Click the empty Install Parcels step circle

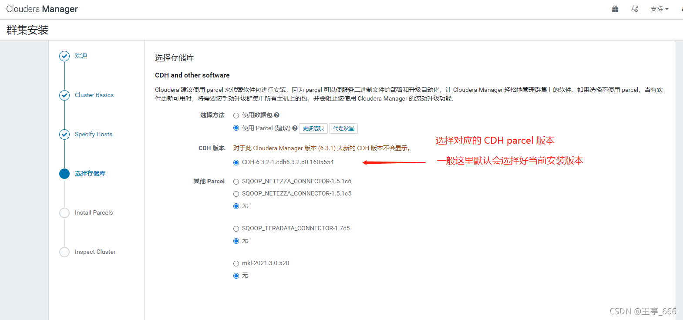coord(64,213)
